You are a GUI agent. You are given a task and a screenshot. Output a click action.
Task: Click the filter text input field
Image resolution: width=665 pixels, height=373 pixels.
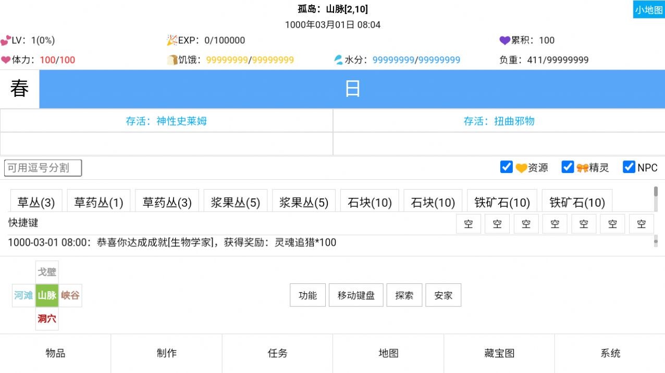tap(43, 168)
